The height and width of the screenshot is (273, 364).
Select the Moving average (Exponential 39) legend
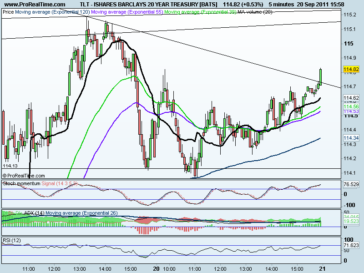click(200, 12)
